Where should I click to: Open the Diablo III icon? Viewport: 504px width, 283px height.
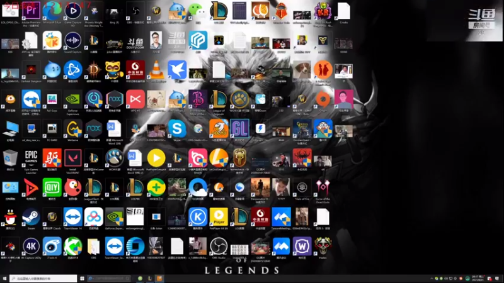tap(94, 70)
